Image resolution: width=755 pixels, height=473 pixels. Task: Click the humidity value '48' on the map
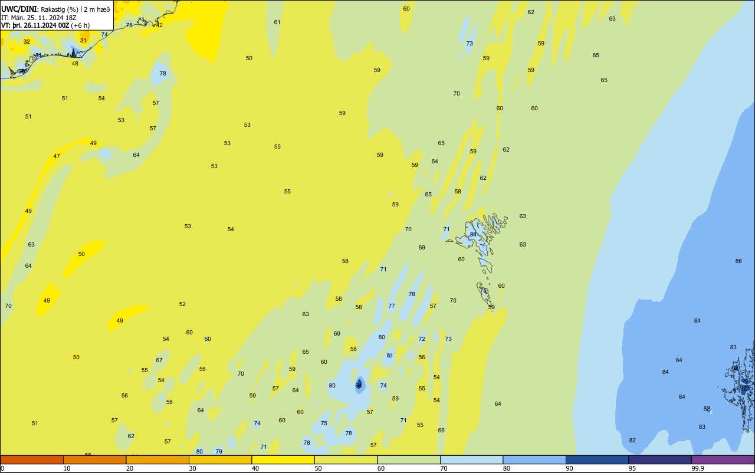pos(75,63)
